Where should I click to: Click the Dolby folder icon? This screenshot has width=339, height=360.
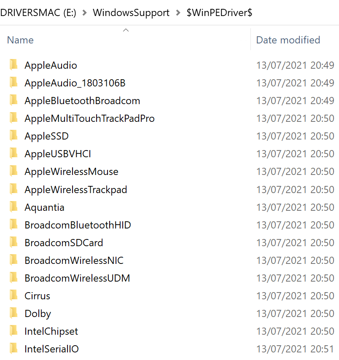[13, 313]
